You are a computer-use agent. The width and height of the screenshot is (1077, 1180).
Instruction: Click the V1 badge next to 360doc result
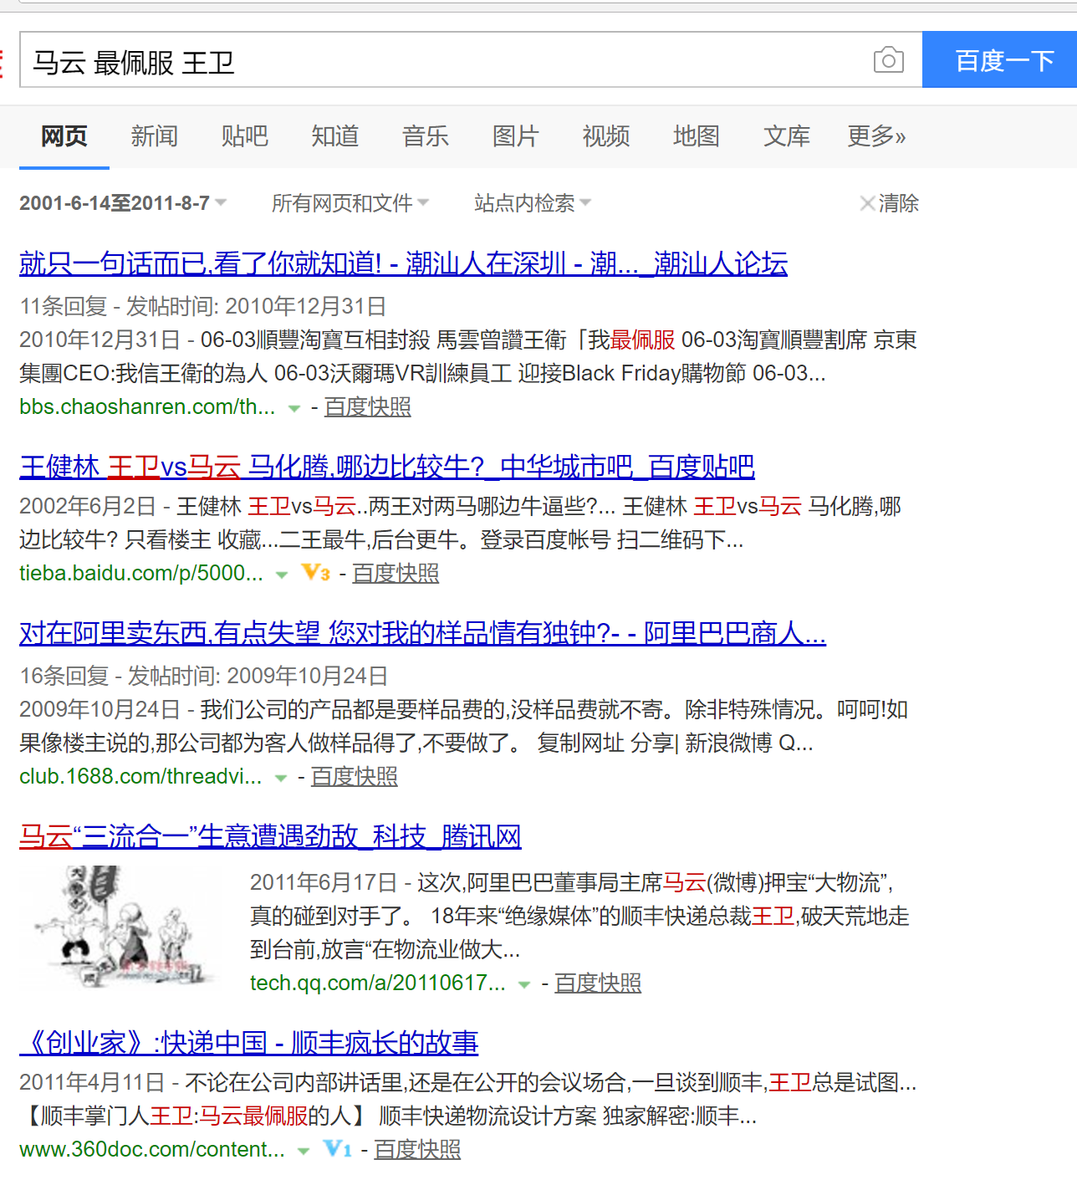[337, 1149]
